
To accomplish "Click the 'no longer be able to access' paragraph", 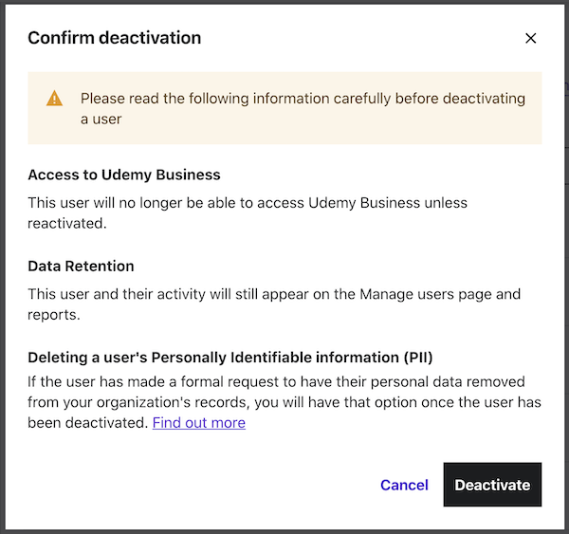I will [248, 203].
